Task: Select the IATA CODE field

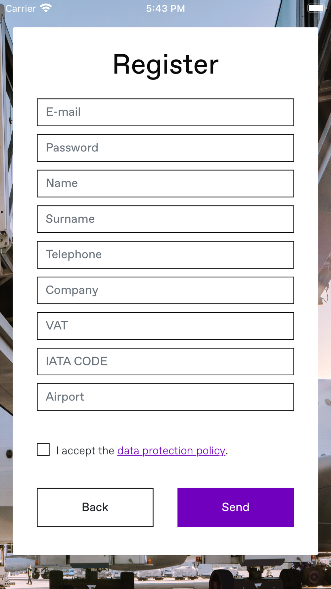Action: [x=165, y=361]
